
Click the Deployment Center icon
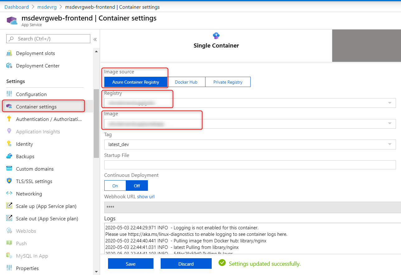click(x=9, y=66)
